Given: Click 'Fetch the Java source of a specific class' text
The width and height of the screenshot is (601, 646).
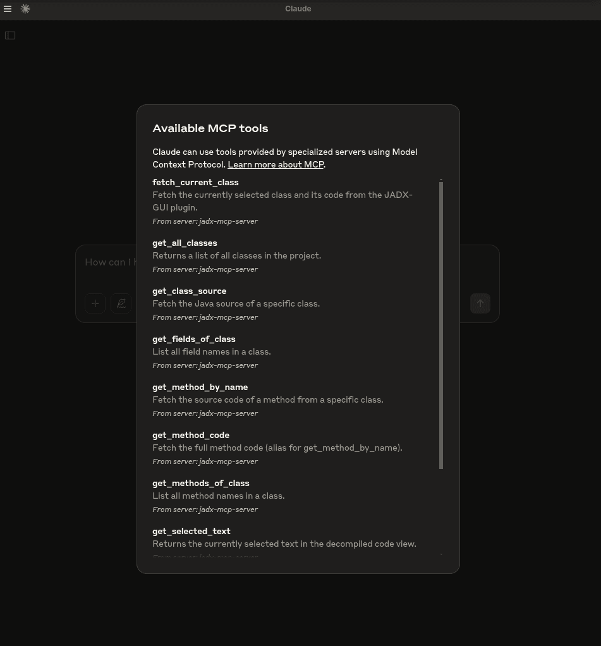Looking at the screenshot, I should click(236, 303).
